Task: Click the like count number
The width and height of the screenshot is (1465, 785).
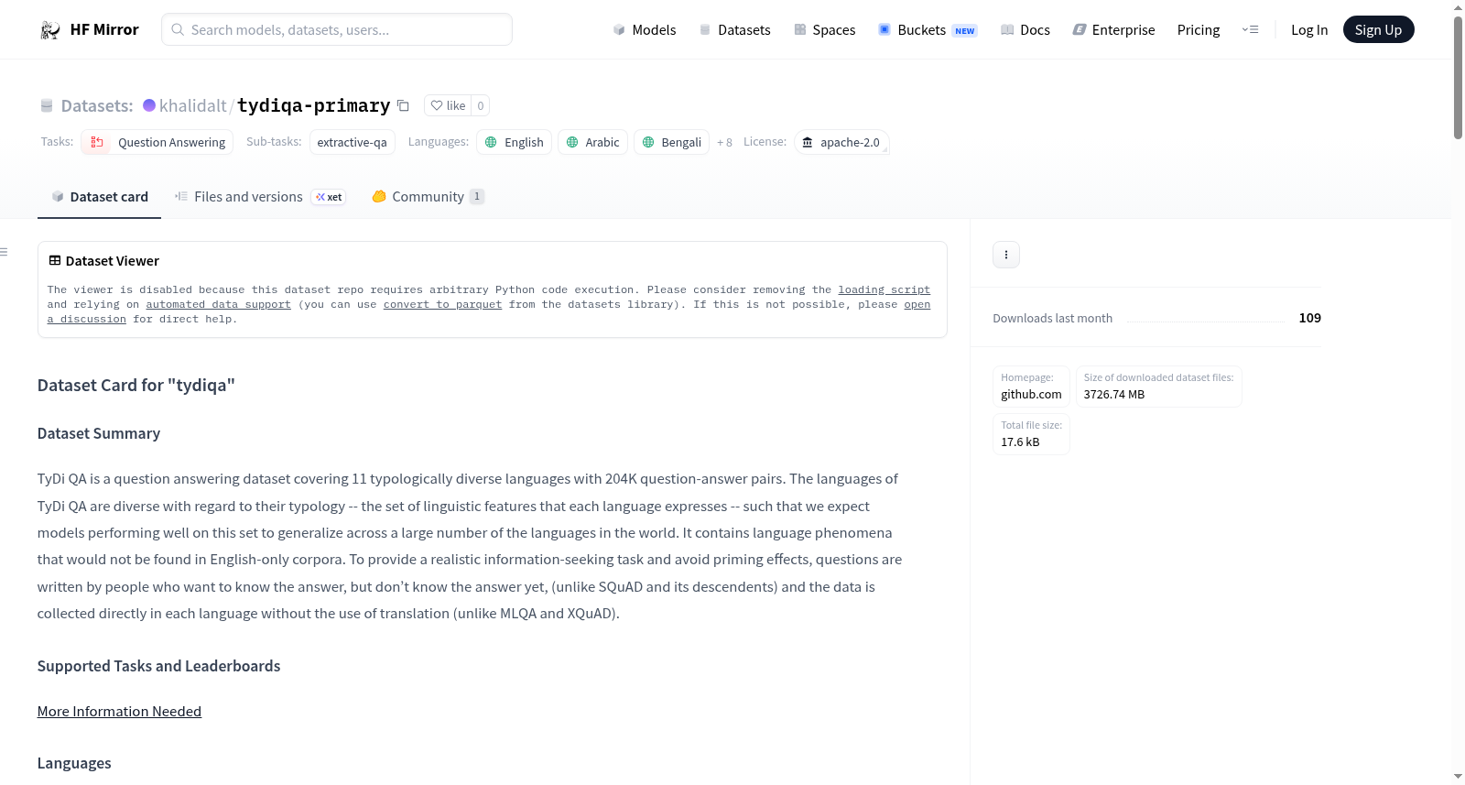Action: (x=481, y=105)
